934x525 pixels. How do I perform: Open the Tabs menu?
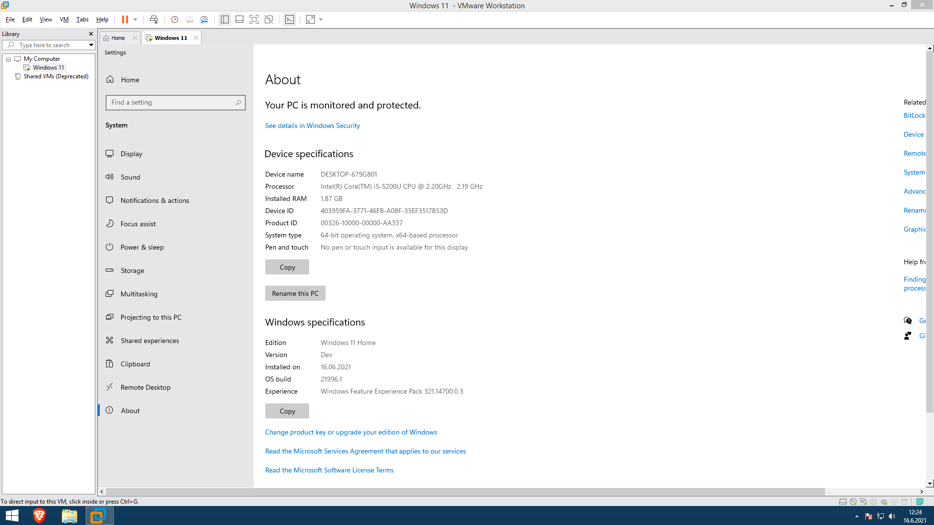click(82, 19)
